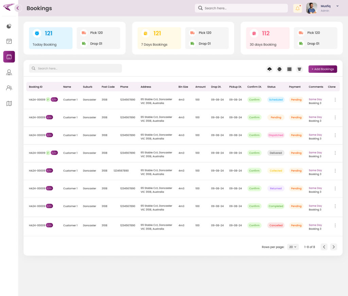
Task: Print the bookings table using printer icon
Action: [x=279, y=69]
